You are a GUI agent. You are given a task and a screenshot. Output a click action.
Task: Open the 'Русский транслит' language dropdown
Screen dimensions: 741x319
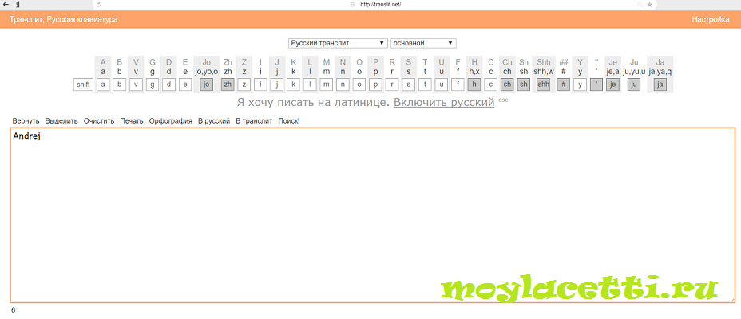point(337,43)
